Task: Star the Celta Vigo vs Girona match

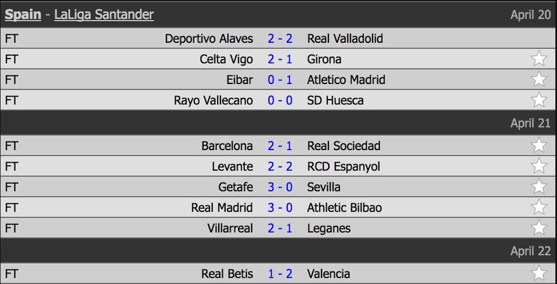Action: pos(539,59)
